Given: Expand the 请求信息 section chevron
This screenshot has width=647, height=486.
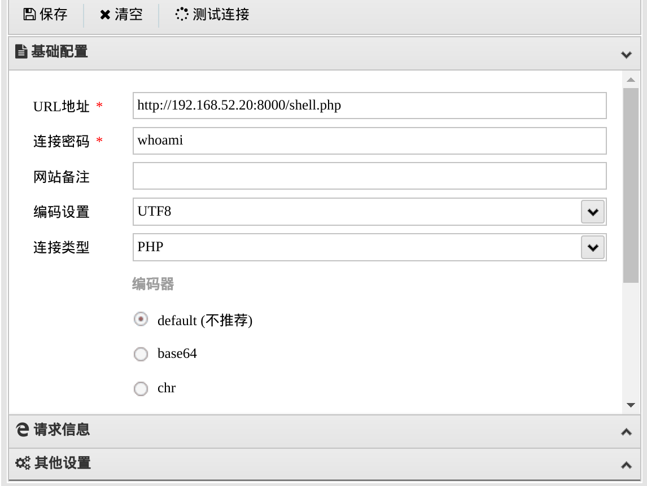Looking at the screenshot, I should click(626, 432).
